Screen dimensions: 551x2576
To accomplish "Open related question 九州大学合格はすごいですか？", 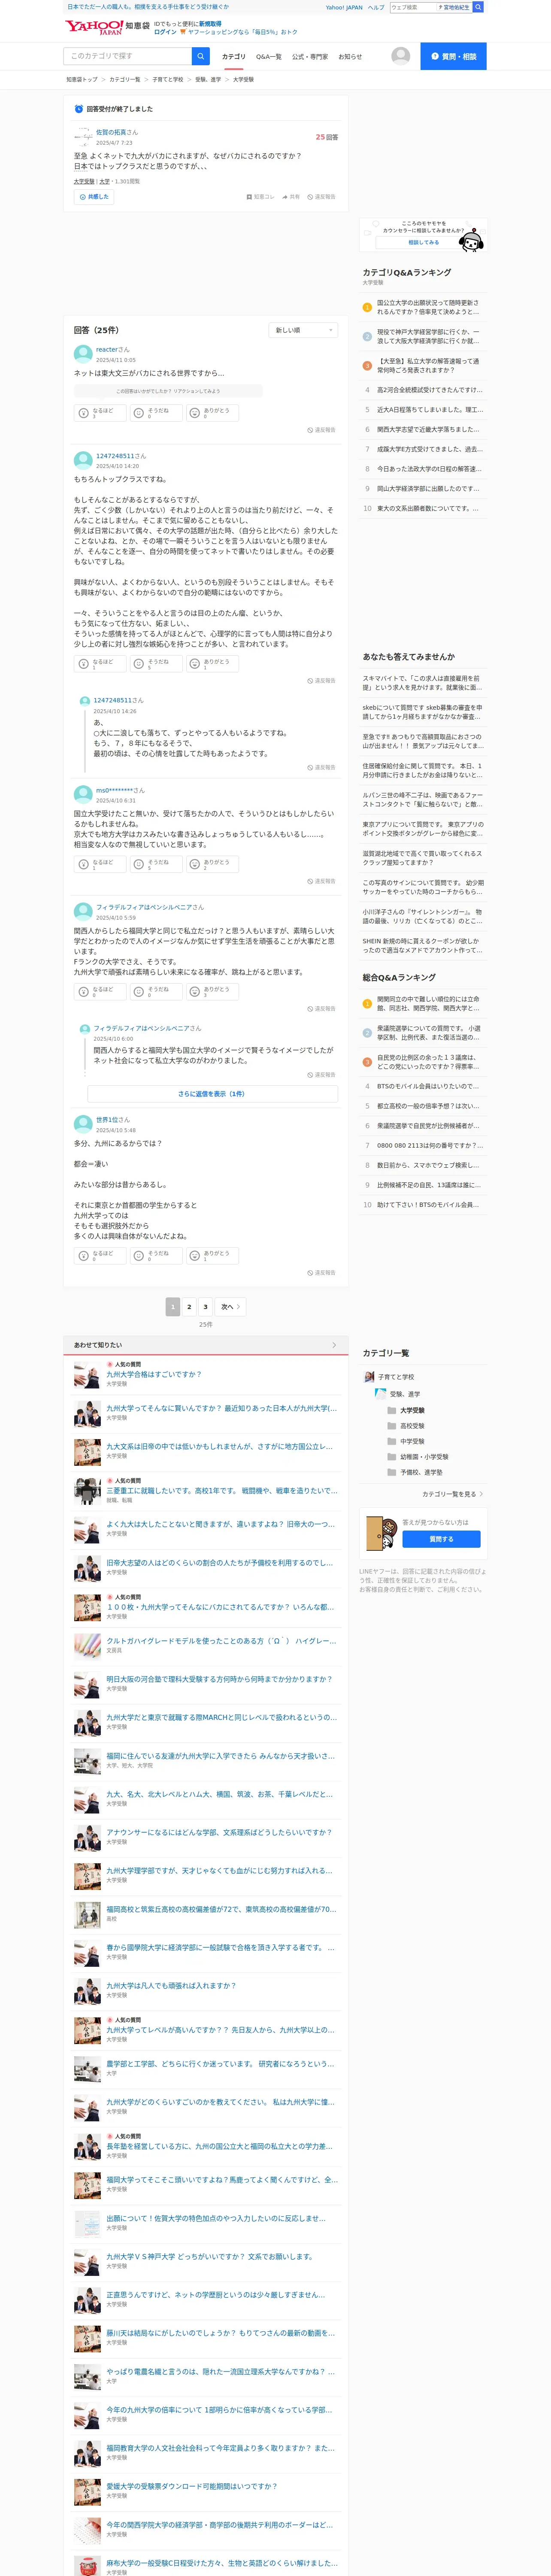I will click(154, 1374).
